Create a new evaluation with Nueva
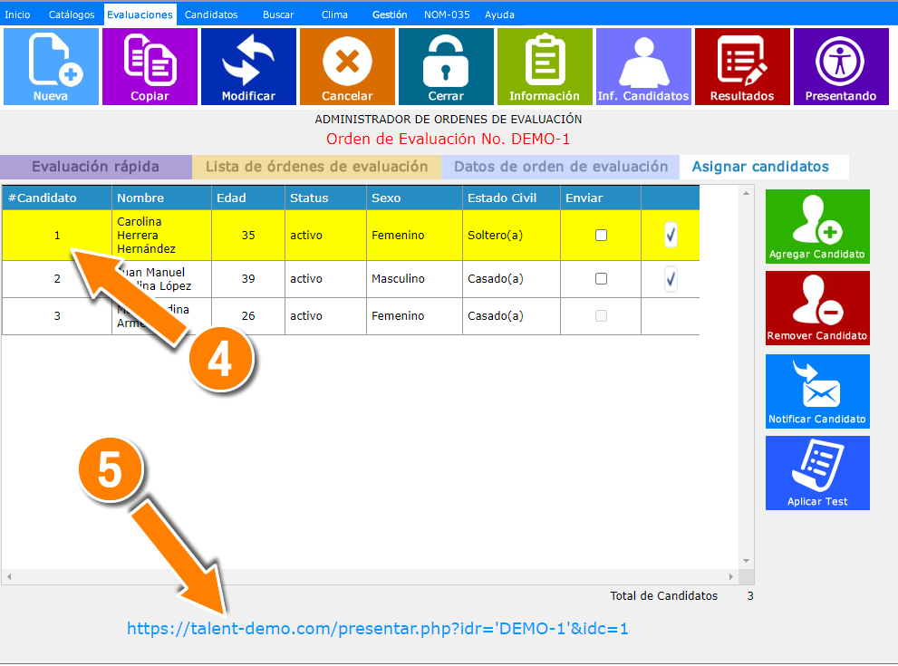898x666 pixels. [51, 66]
